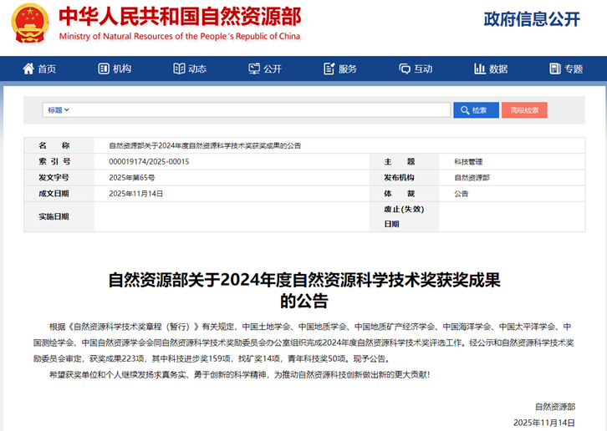Open the 首页 navigation tab
This screenshot has height=431, width=607.
pyautogui.click(x=47, y=68)
